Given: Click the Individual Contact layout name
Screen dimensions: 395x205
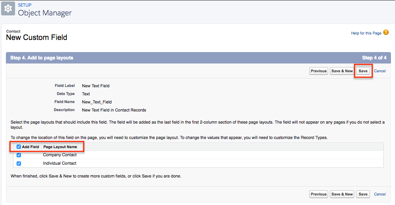Looking at the screenshot, I should click(x=60, y=164).
